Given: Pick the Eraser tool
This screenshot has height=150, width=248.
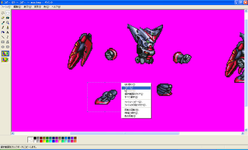Looking at the screenshot, I should (x=3, y=18).
